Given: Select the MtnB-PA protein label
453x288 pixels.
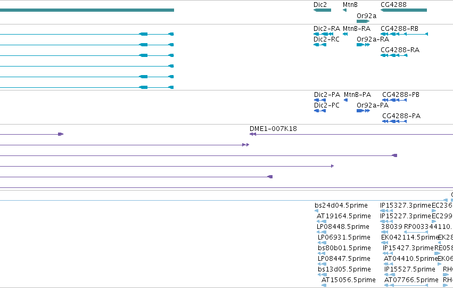Looking at the screenshot, I should [357, 95].
